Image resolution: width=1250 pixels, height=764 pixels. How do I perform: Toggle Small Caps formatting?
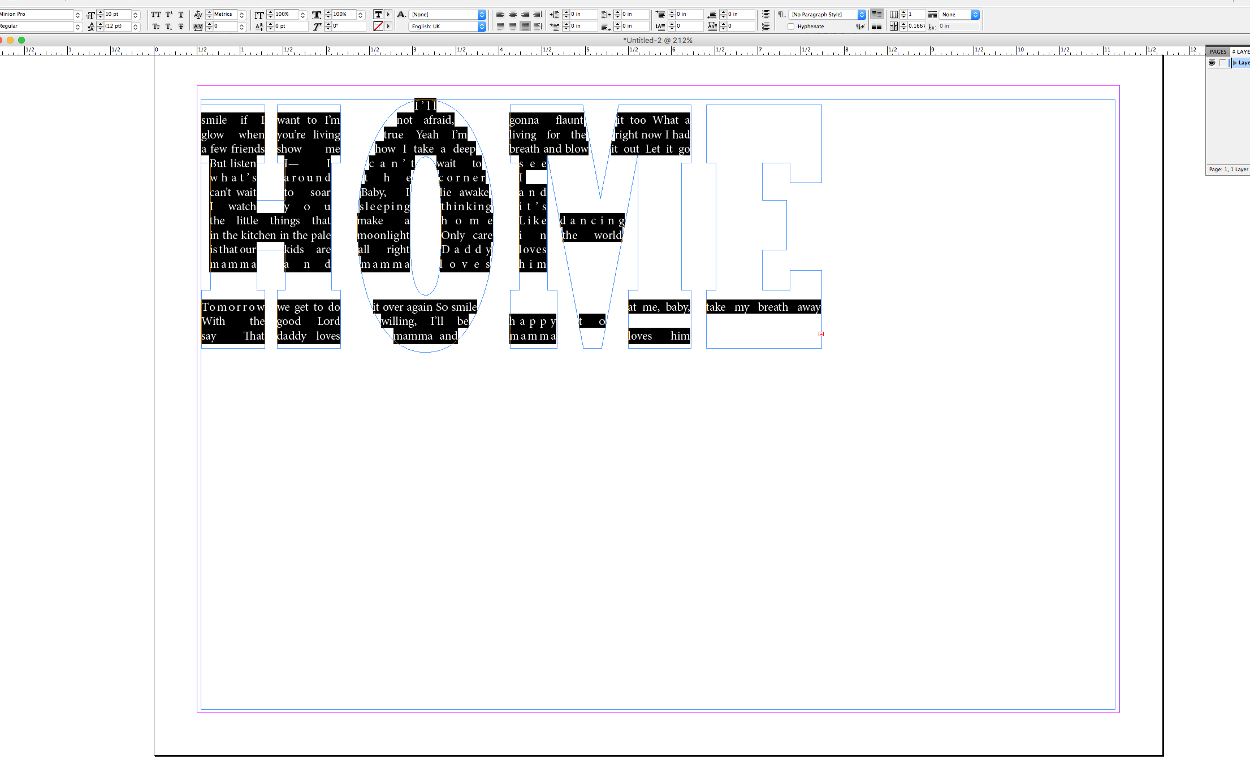coord(155,27)
